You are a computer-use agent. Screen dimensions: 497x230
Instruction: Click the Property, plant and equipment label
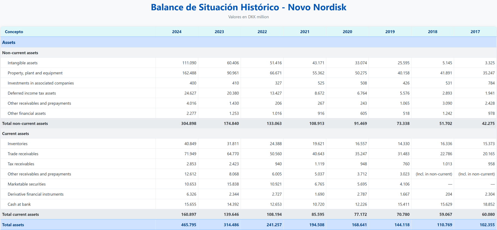tap(35, 73)
